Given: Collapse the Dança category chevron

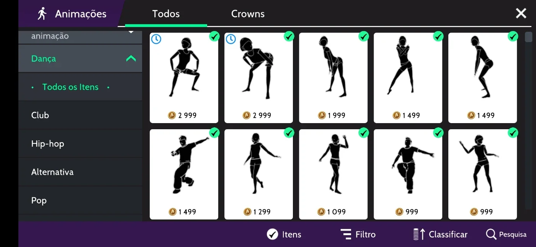Looking at the screenshot, I should (131, 58).
